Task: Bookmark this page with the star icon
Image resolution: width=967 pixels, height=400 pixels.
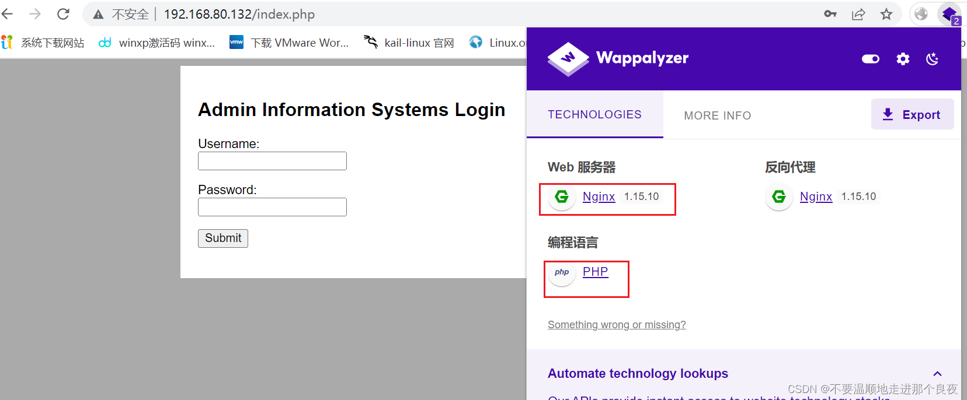Action: 886,14
